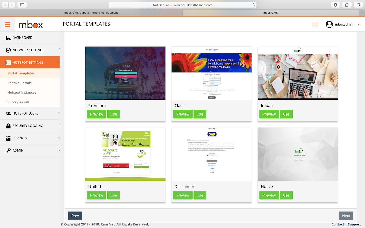Click the Hotspot Settings icon
The height and width of the screenshot is (228, 365).
click(8, 62)
